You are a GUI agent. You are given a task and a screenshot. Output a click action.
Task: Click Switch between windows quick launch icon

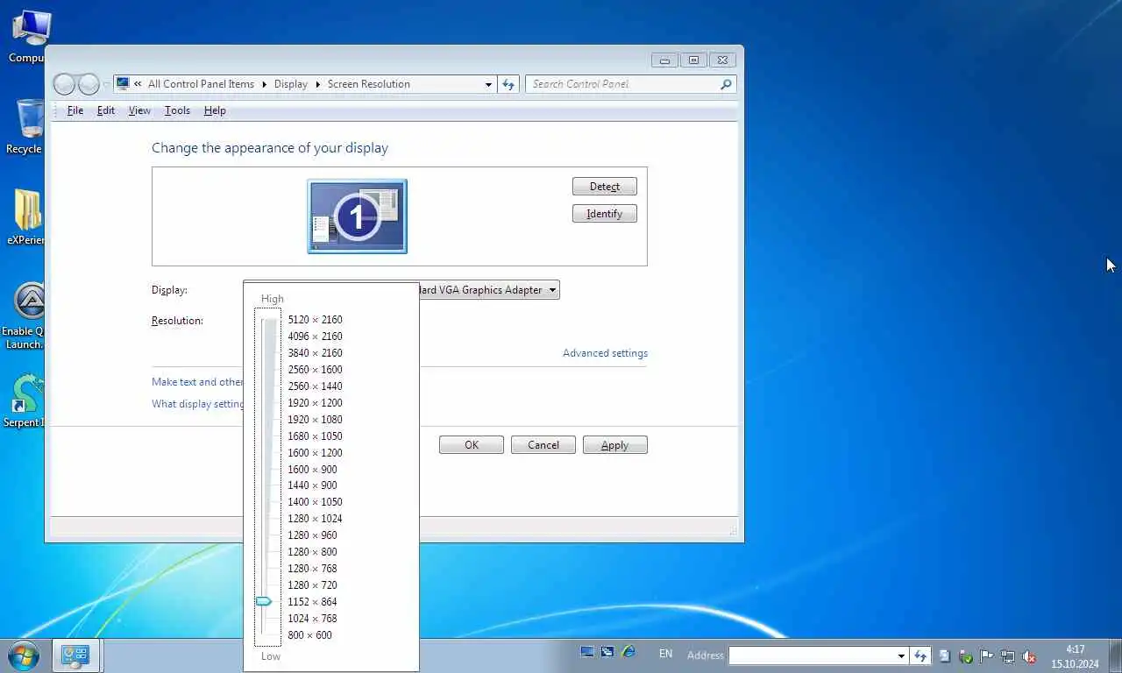pyautogui.click(x=607, y=653)
